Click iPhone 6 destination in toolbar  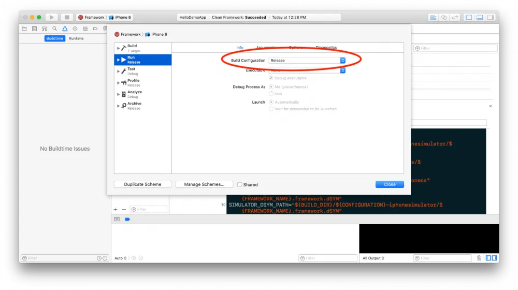(x=120, y=17)
